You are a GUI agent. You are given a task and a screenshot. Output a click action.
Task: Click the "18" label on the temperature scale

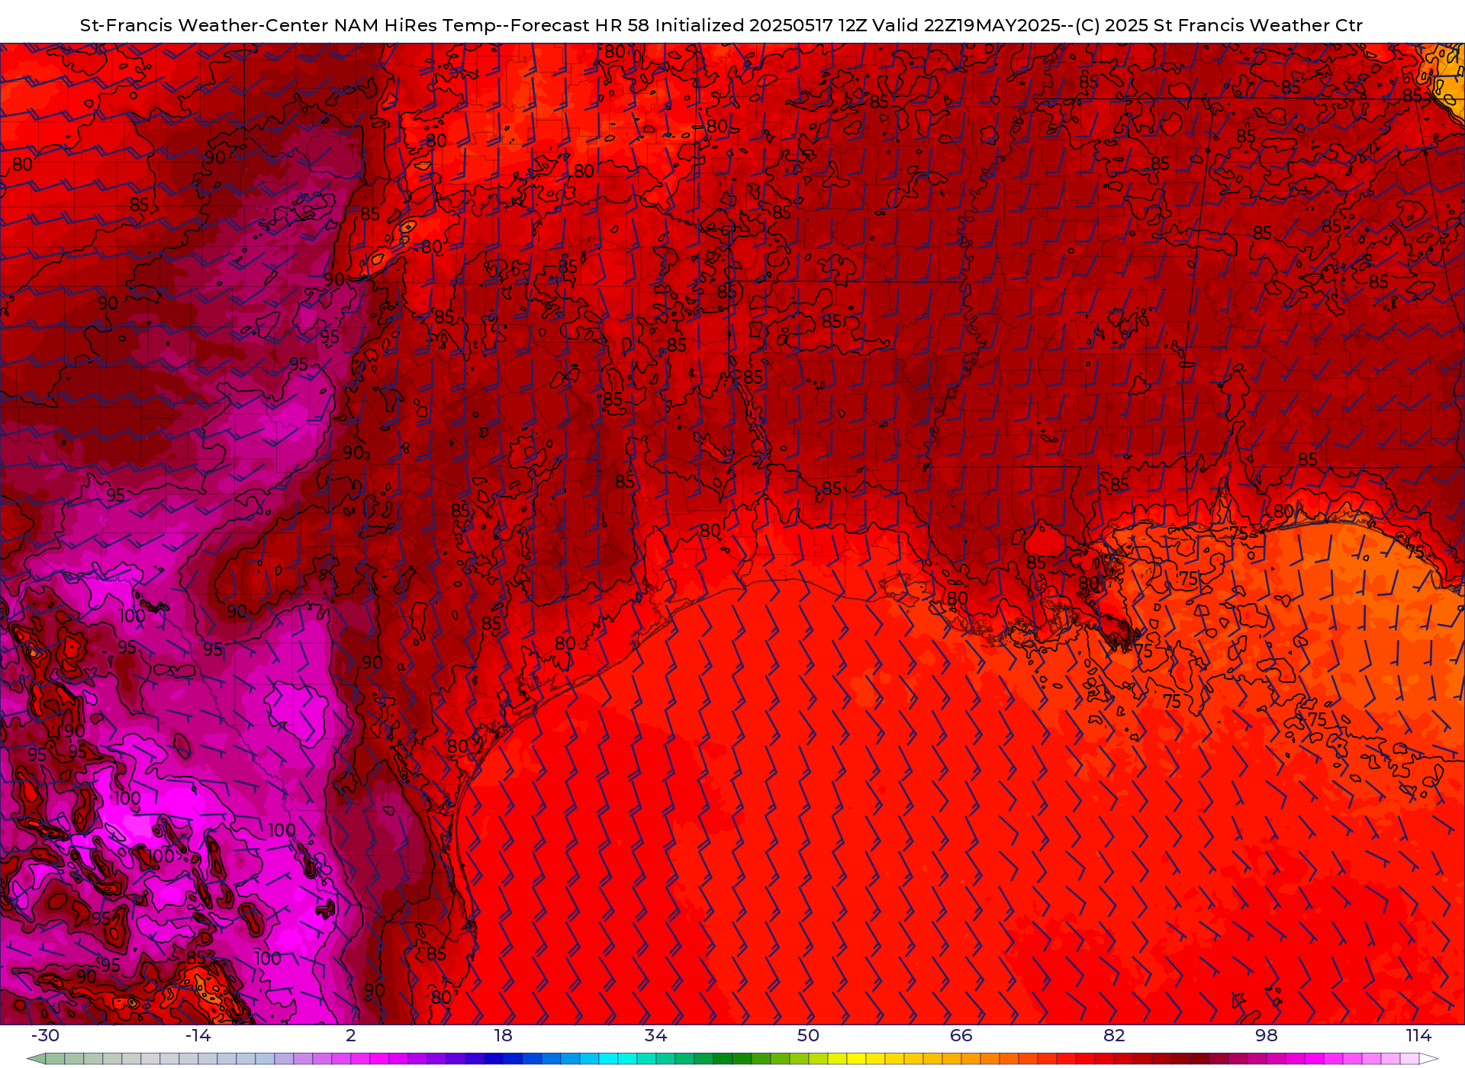(504, 1035)
